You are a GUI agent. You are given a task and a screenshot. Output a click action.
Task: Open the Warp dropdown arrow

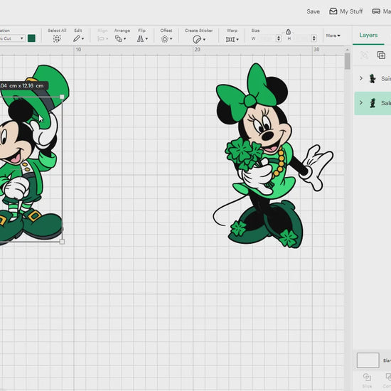coord(237,39)
